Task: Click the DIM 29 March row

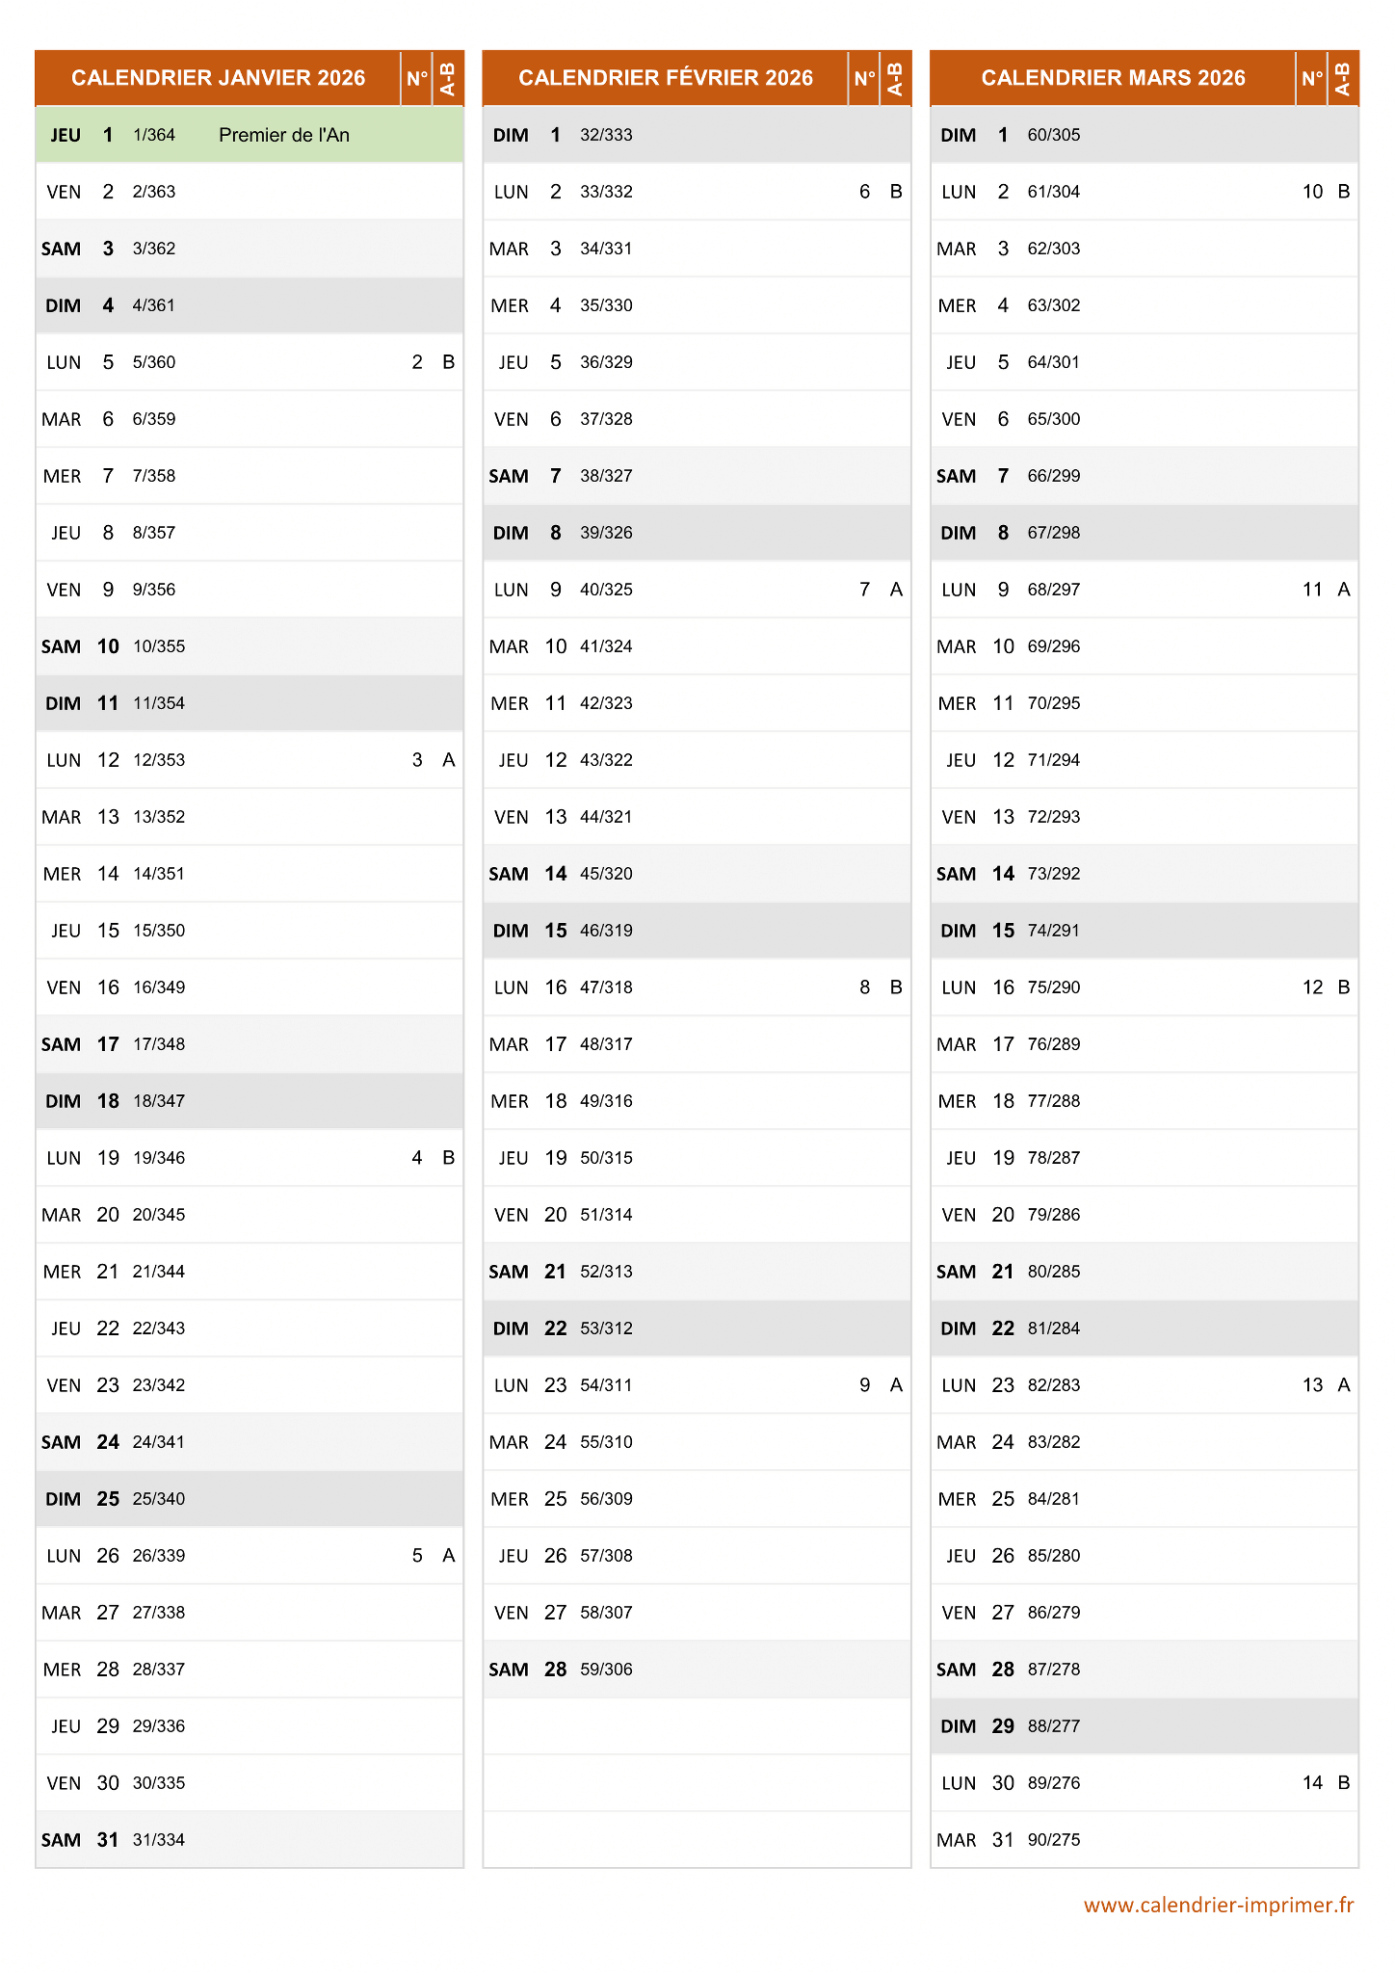Action: tap(1145, 1726)
